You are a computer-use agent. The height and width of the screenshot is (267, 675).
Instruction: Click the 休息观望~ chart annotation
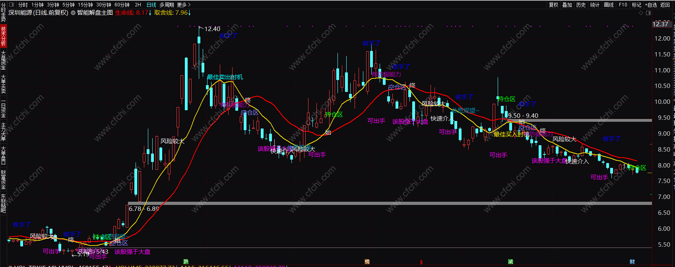click(x=466, y=111)
